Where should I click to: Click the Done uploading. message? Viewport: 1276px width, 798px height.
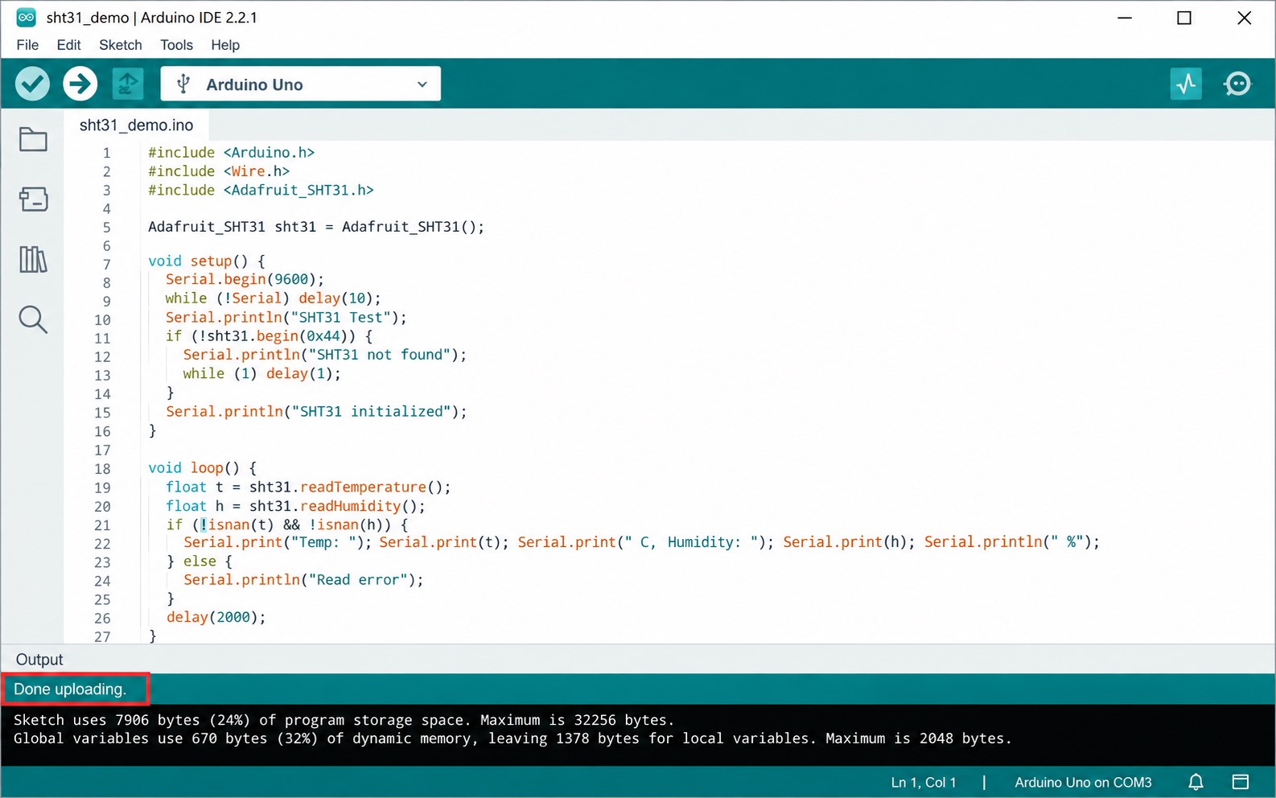70,689
